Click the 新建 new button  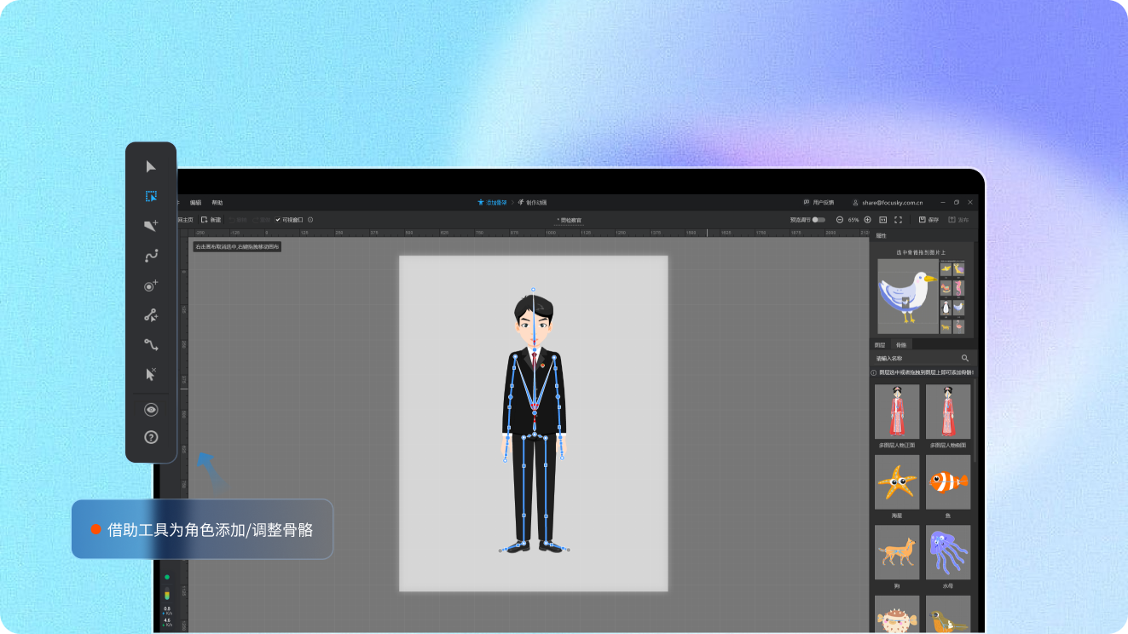[211, 220]
